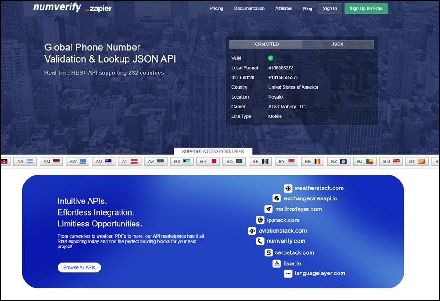Click the languagelayer speech bubble icon
The image size is (440, 301).
tap(288, 274)
